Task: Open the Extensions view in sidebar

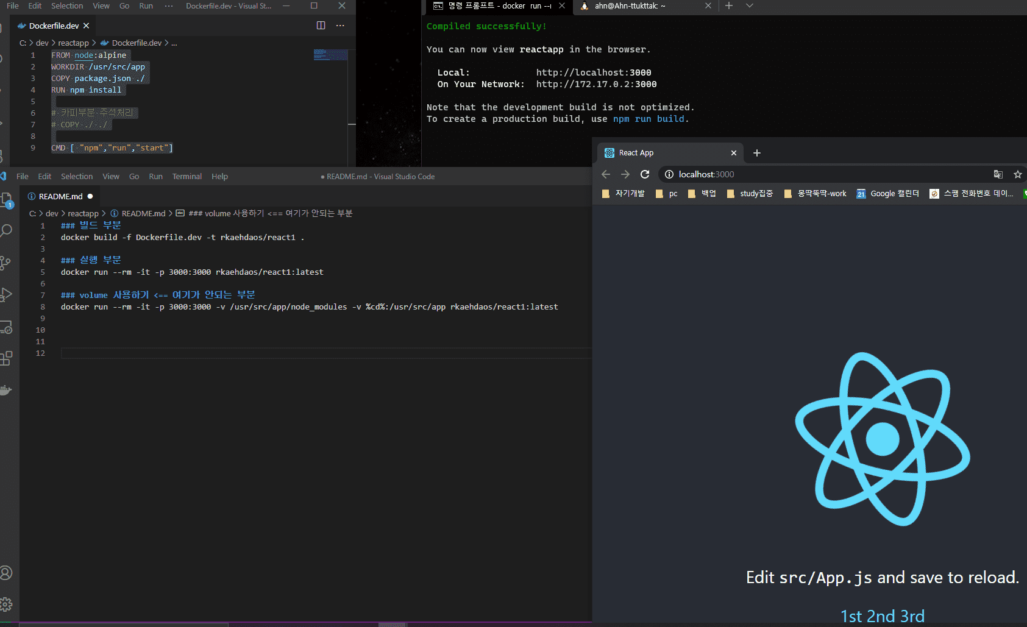Action: click(x=6, y=358)
